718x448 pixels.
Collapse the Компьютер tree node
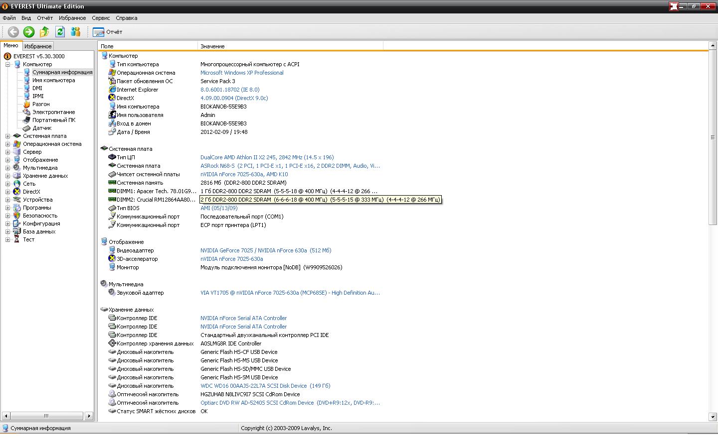pyautogui.click(x=7, y=64)
